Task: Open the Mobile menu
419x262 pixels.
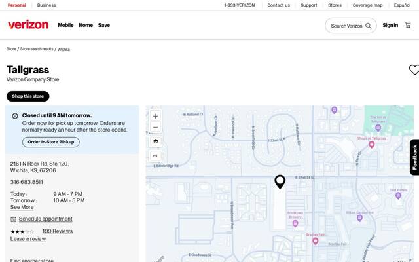Action: tap(65, 25)
